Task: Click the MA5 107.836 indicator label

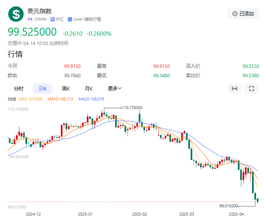Action: (x=30, y=99)
